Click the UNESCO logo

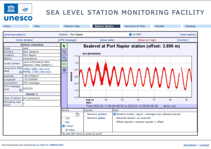tap(18, 12)
